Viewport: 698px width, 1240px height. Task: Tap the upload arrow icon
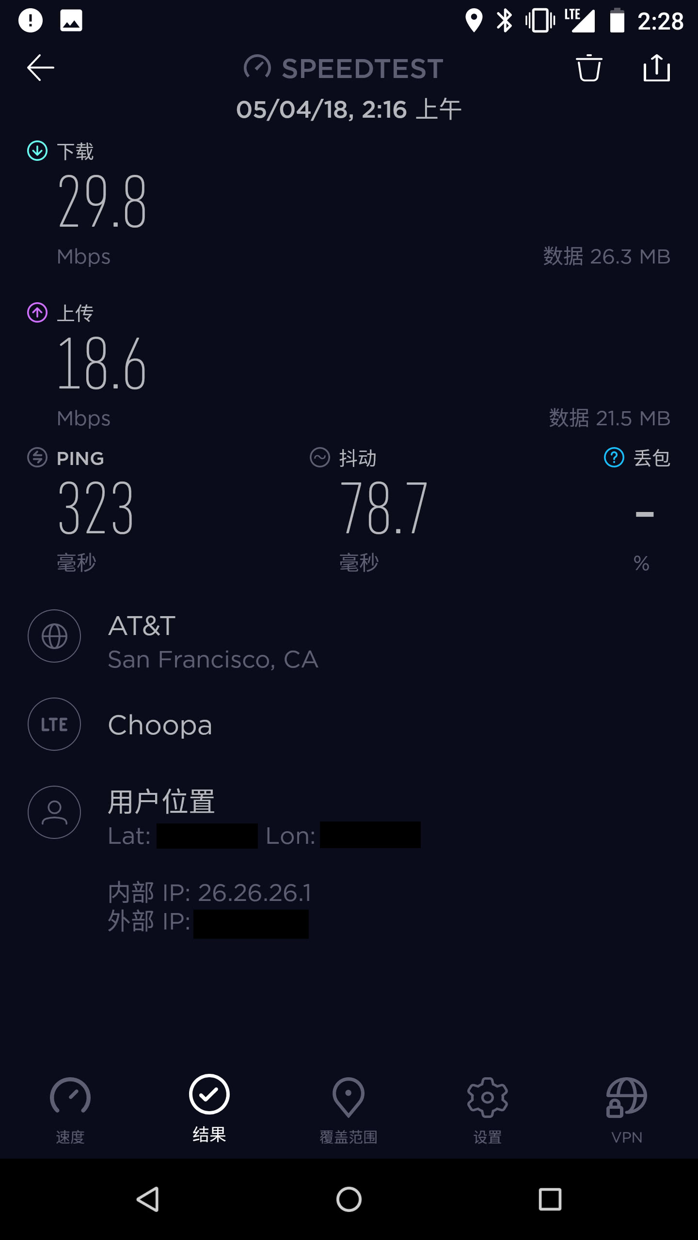point(37,312)
